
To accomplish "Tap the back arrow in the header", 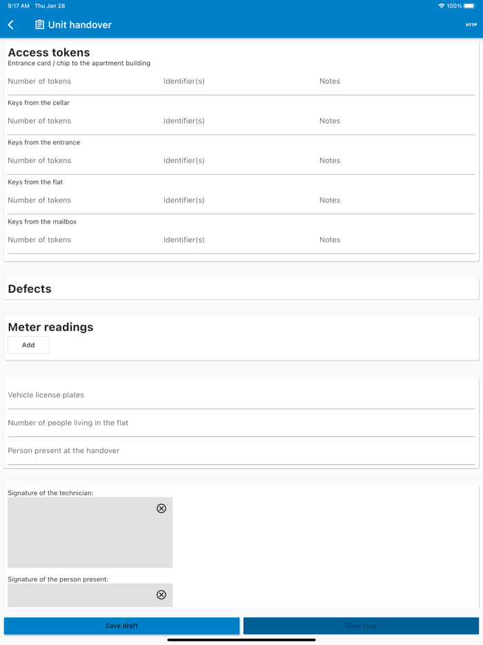I will click(x=10, y=25).
